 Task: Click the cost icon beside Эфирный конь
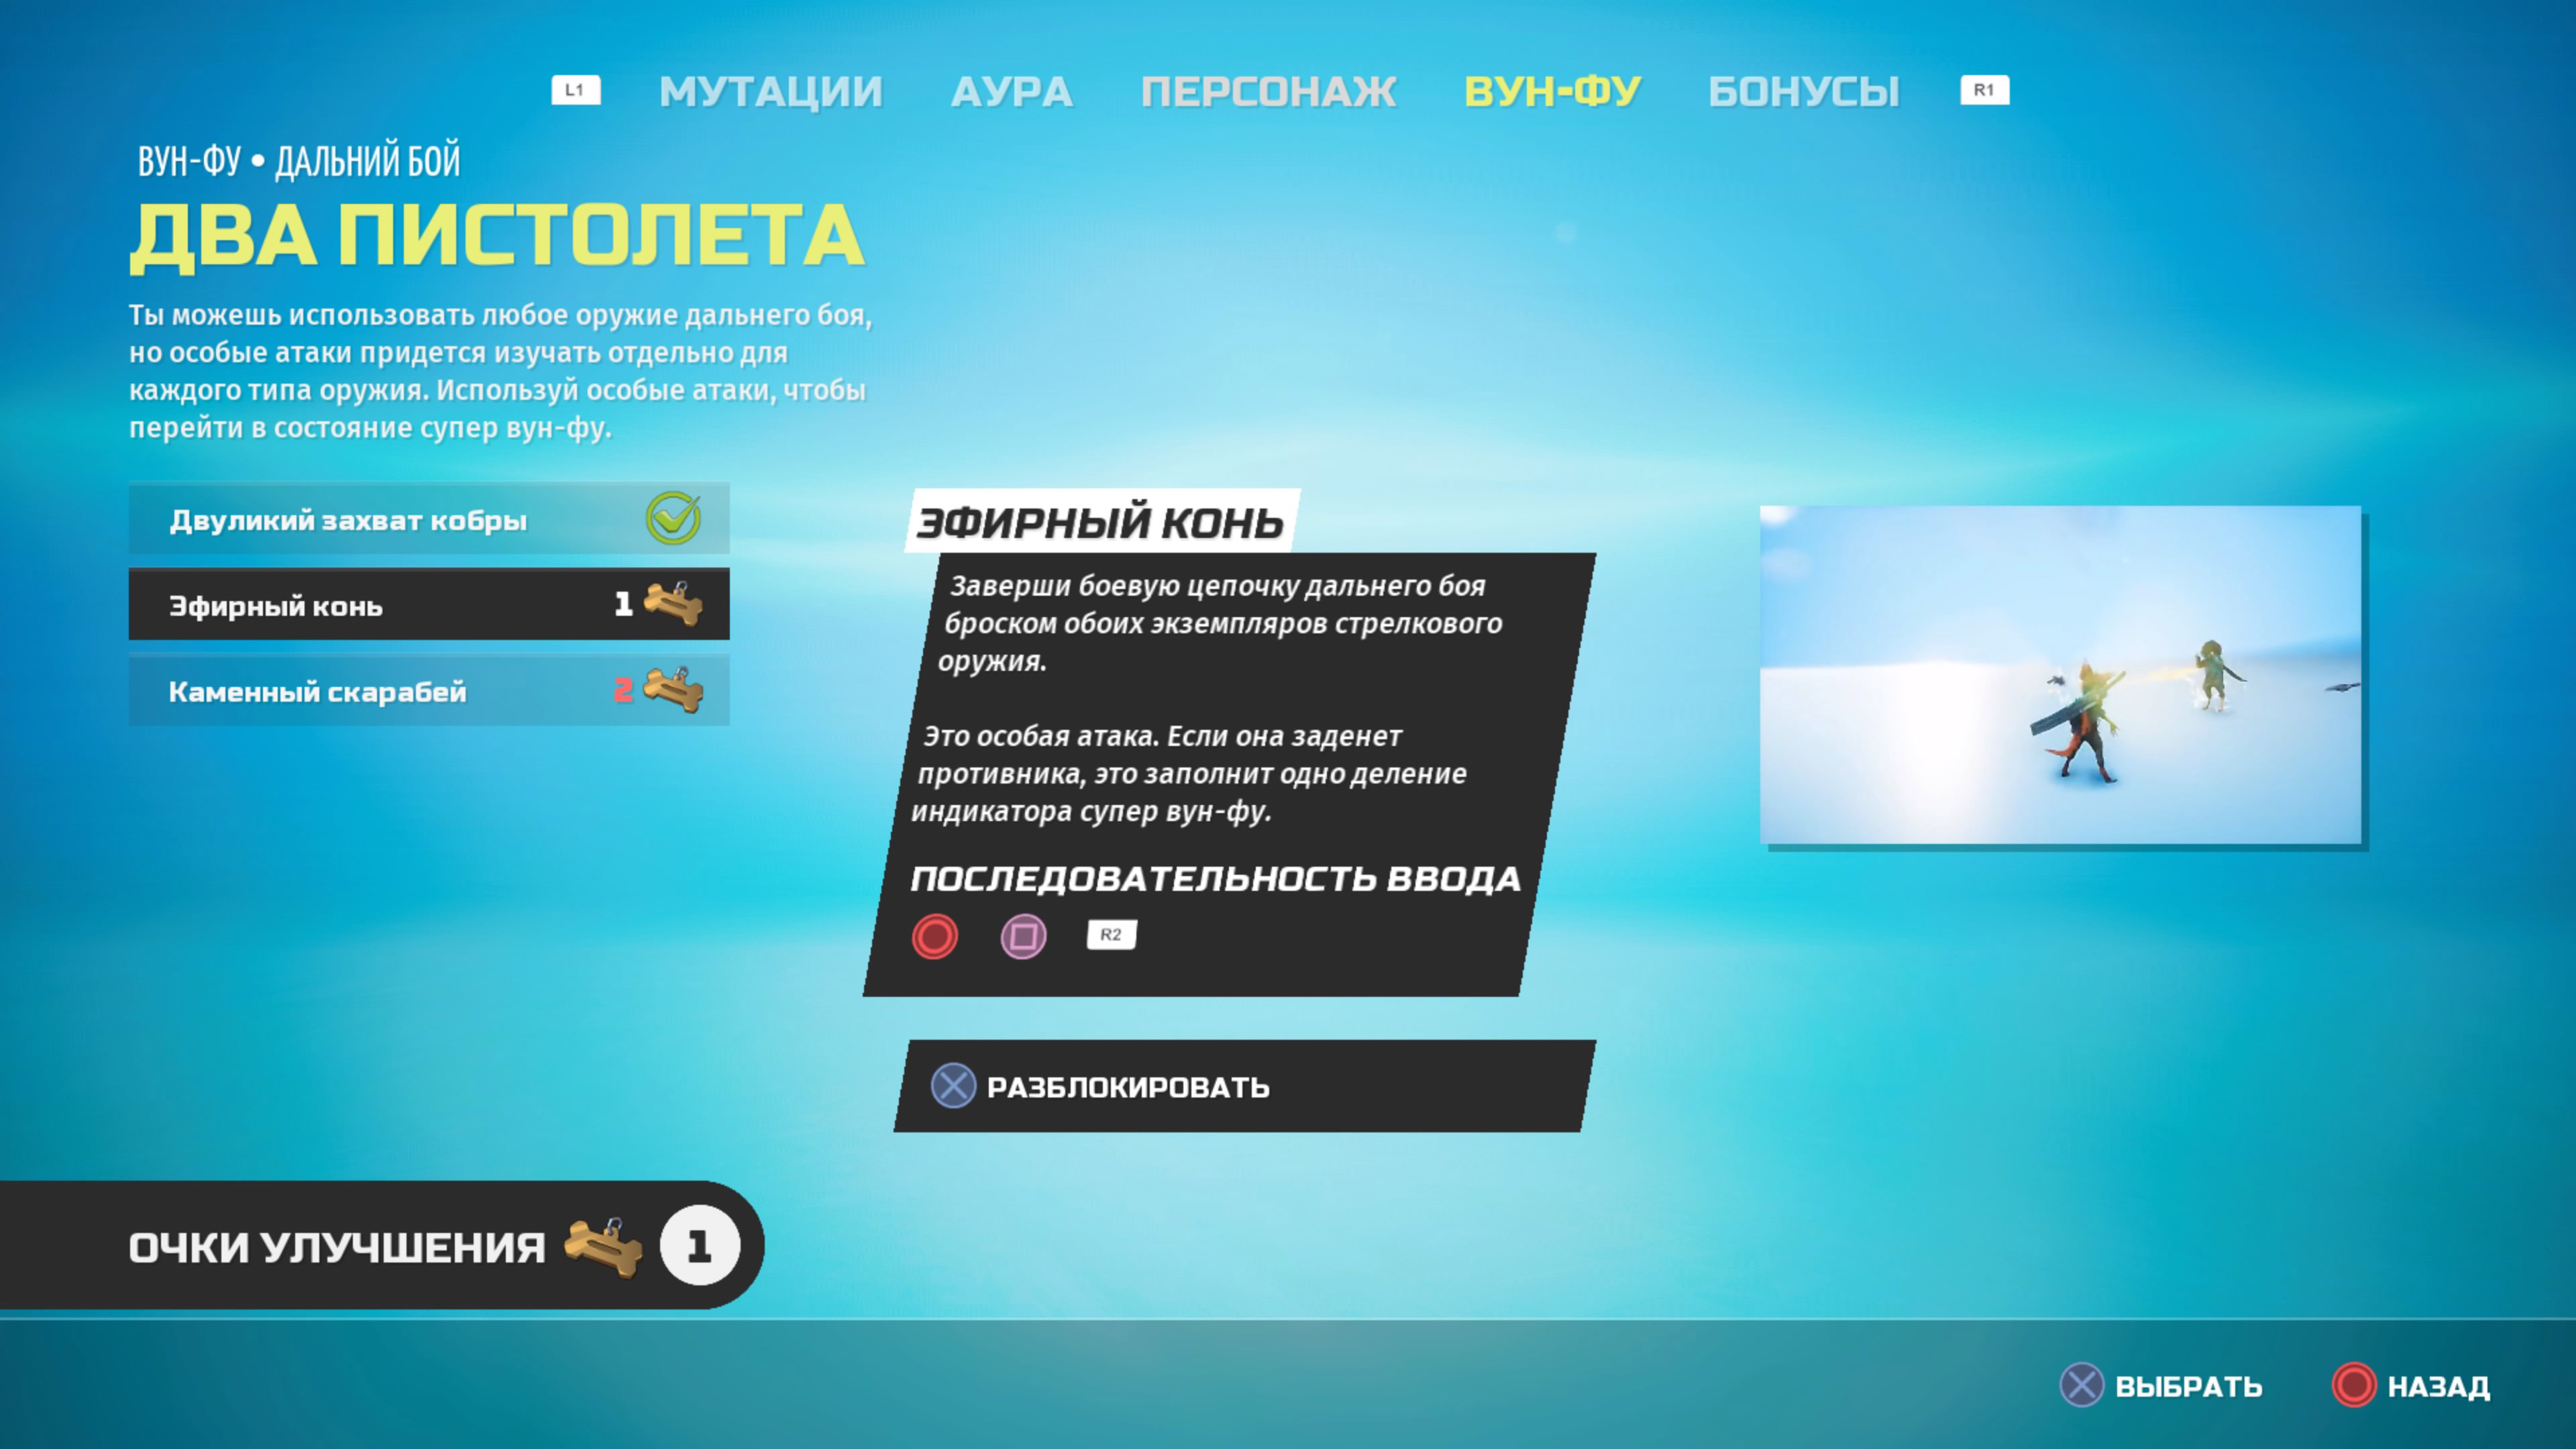click(672, 604)
